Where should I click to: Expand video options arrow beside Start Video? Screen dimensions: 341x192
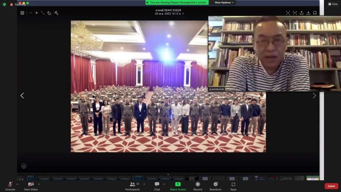39,184
